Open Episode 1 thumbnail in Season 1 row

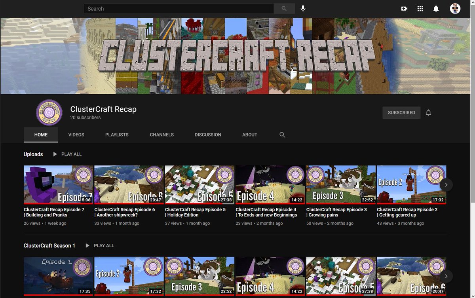point(59,276)
